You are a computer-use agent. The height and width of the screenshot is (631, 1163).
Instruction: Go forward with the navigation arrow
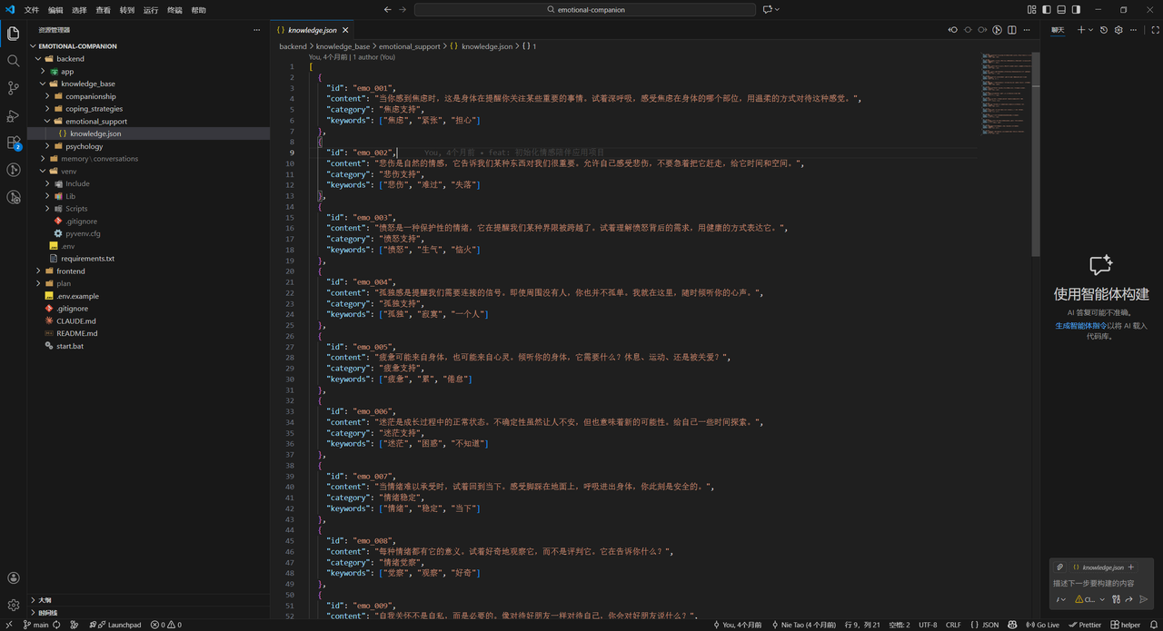point(403,9)
